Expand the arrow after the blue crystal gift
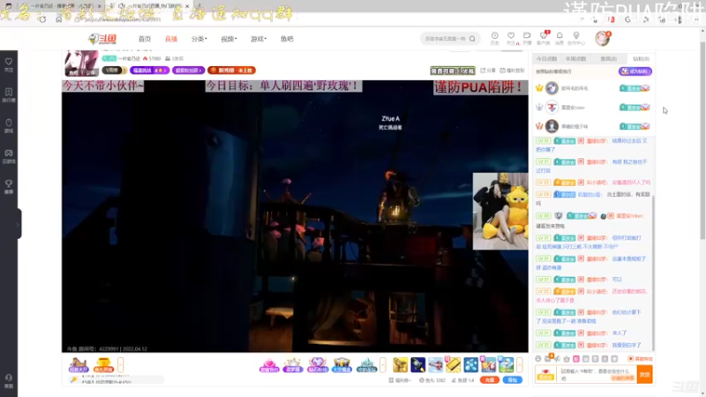This screenshot has width=706, height=397. (383, 364)
